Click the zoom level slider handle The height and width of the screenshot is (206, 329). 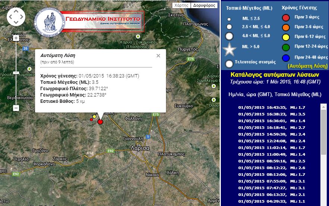(16, 73)
